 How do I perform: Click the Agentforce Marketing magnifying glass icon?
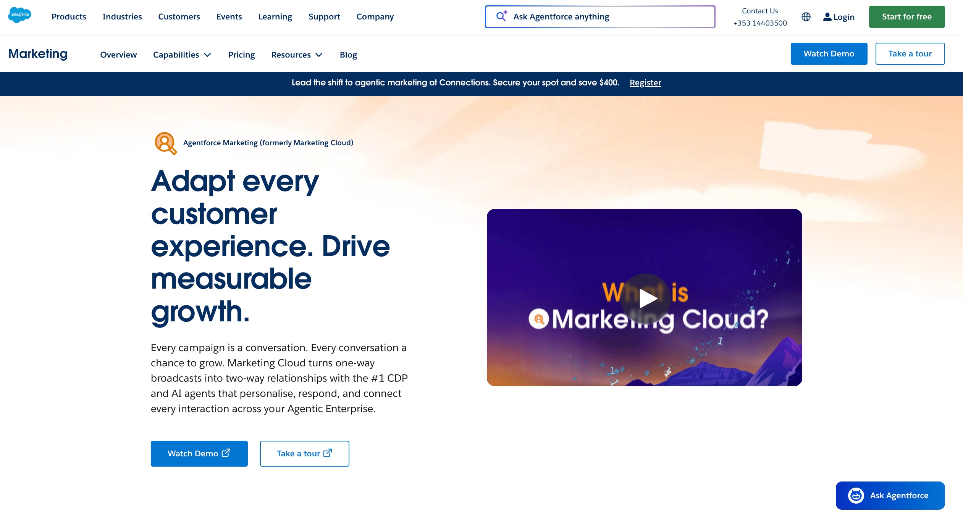point(165,143)
